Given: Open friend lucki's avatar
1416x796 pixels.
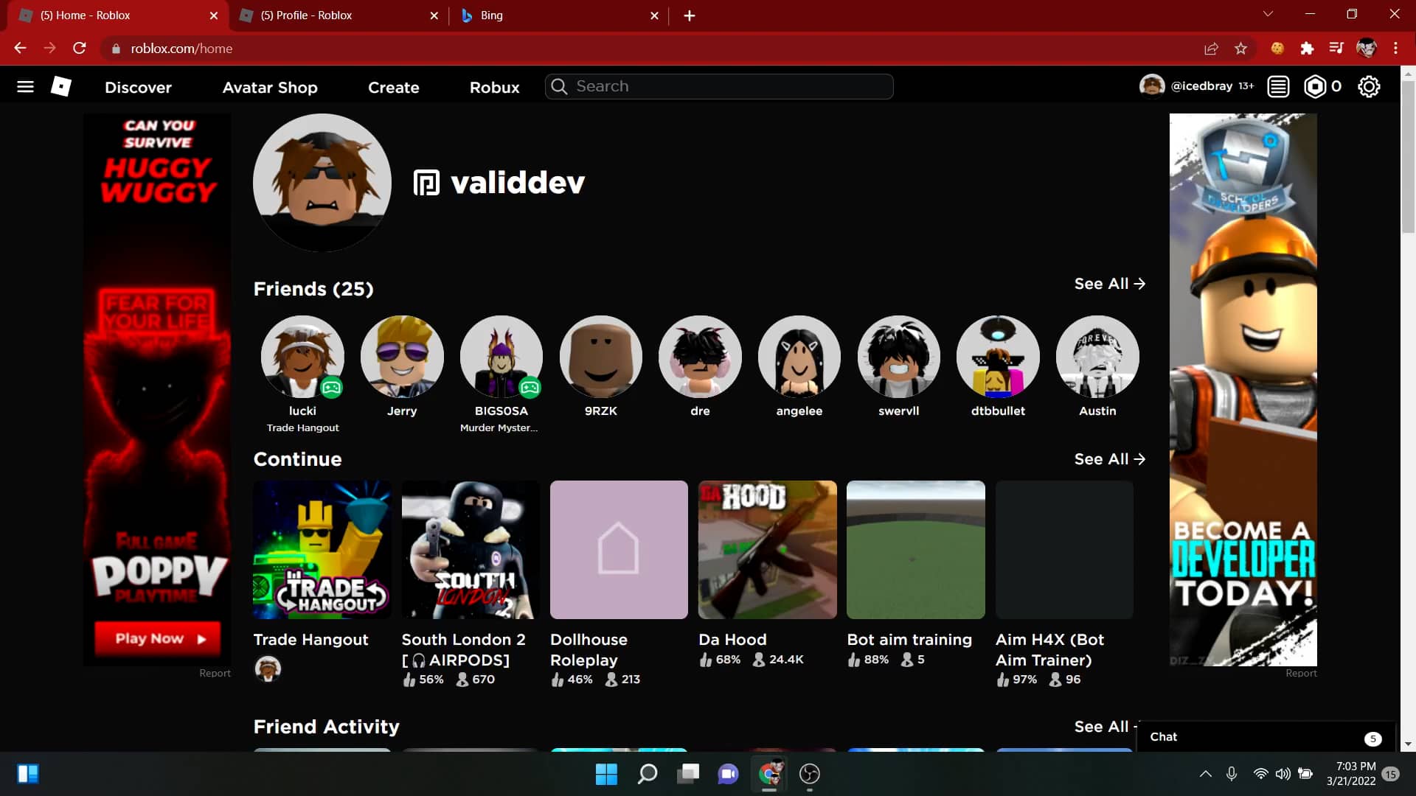Looking at the screenshot, I should 302,357.
